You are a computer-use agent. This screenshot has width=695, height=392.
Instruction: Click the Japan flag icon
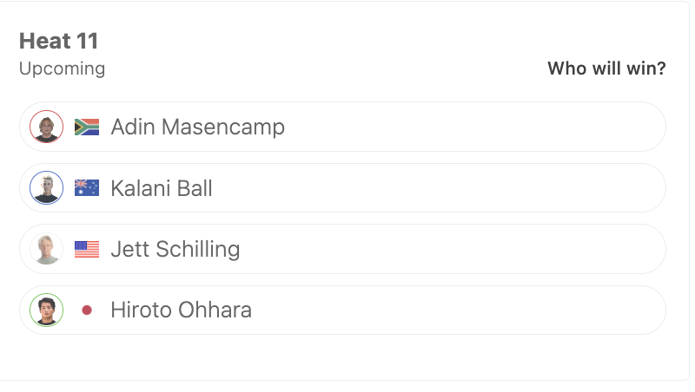coord(87,310)
